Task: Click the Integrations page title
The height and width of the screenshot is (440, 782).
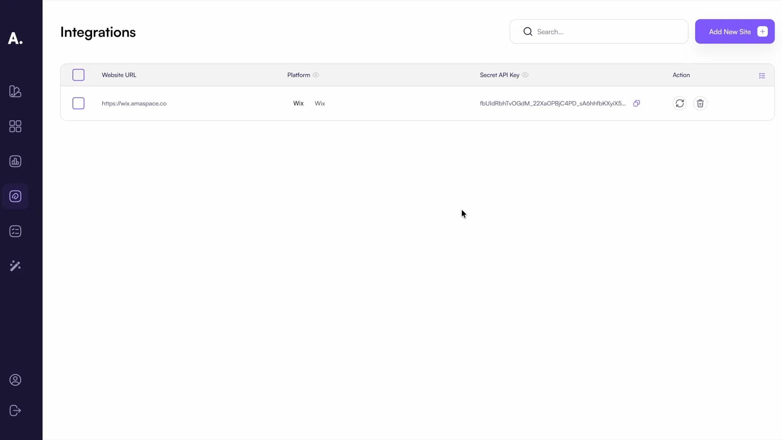Action: tap(98, 32)
